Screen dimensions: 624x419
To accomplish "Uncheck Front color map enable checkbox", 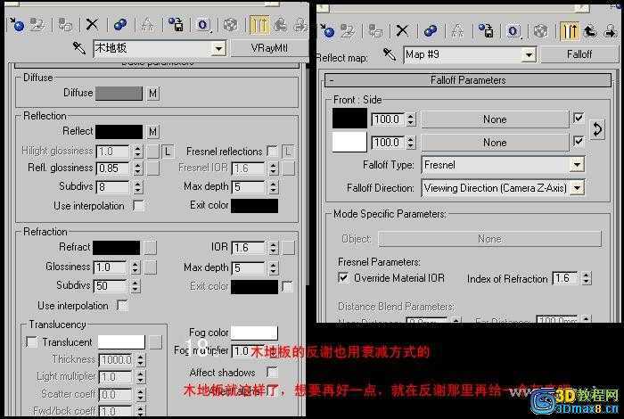I will click(579, 119).
